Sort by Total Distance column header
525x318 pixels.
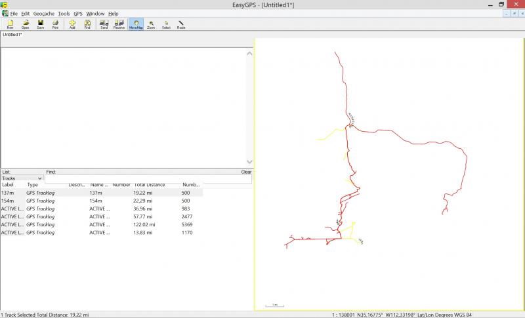click(x=150, y=185)
